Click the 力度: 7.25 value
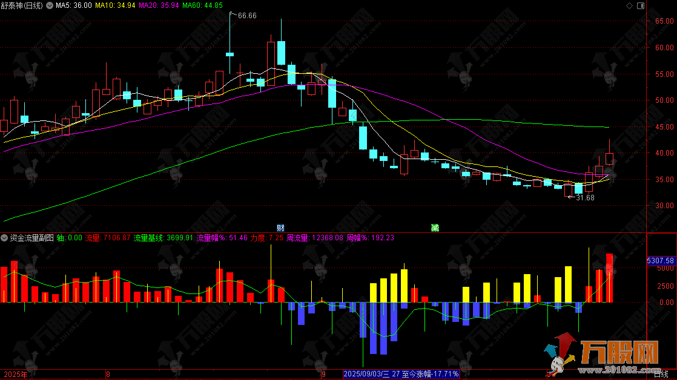This screenshot has width=677, height=380. point(267,238)
